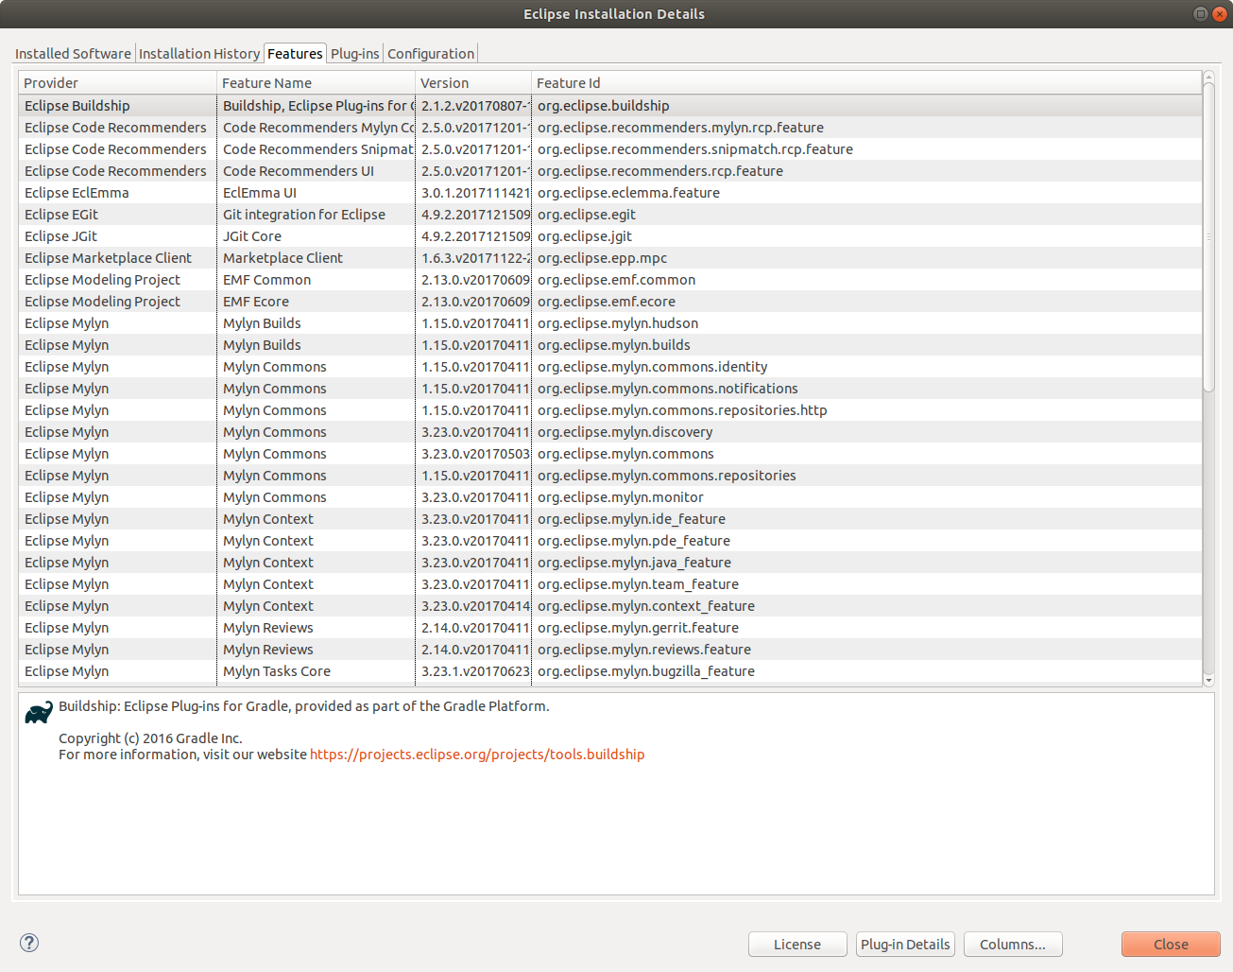Click the Mylyn Tasks Core feature name
Screen dimensions: 1233x972
[277, 671]
